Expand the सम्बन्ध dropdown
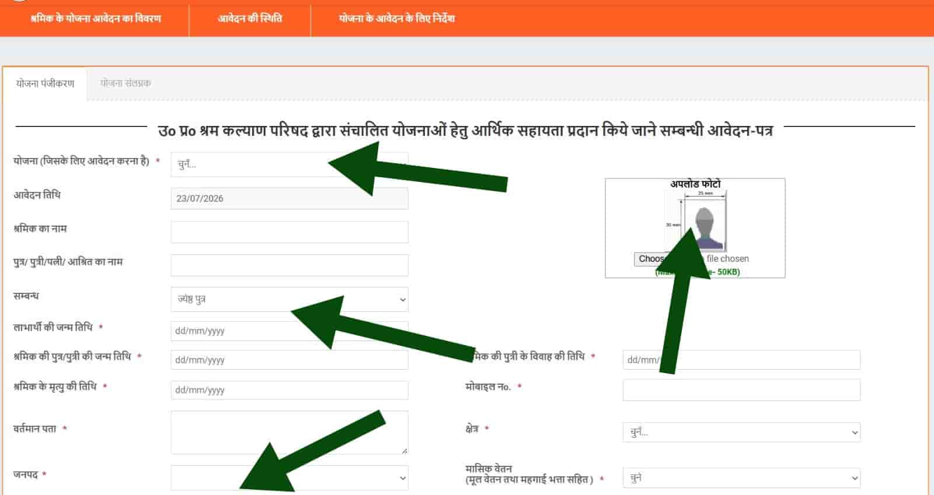This screenshot has width=934, height=495. (290, 299)
